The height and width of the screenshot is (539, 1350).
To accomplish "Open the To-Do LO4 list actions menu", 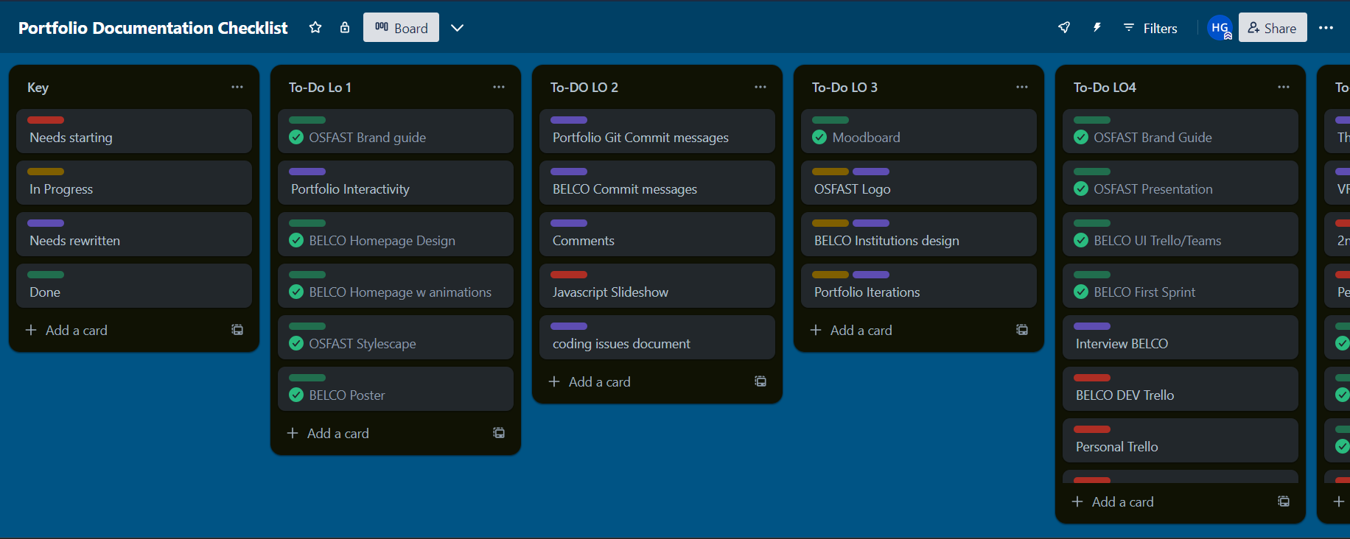I will pyautogui.click(x=1284, y=87).
